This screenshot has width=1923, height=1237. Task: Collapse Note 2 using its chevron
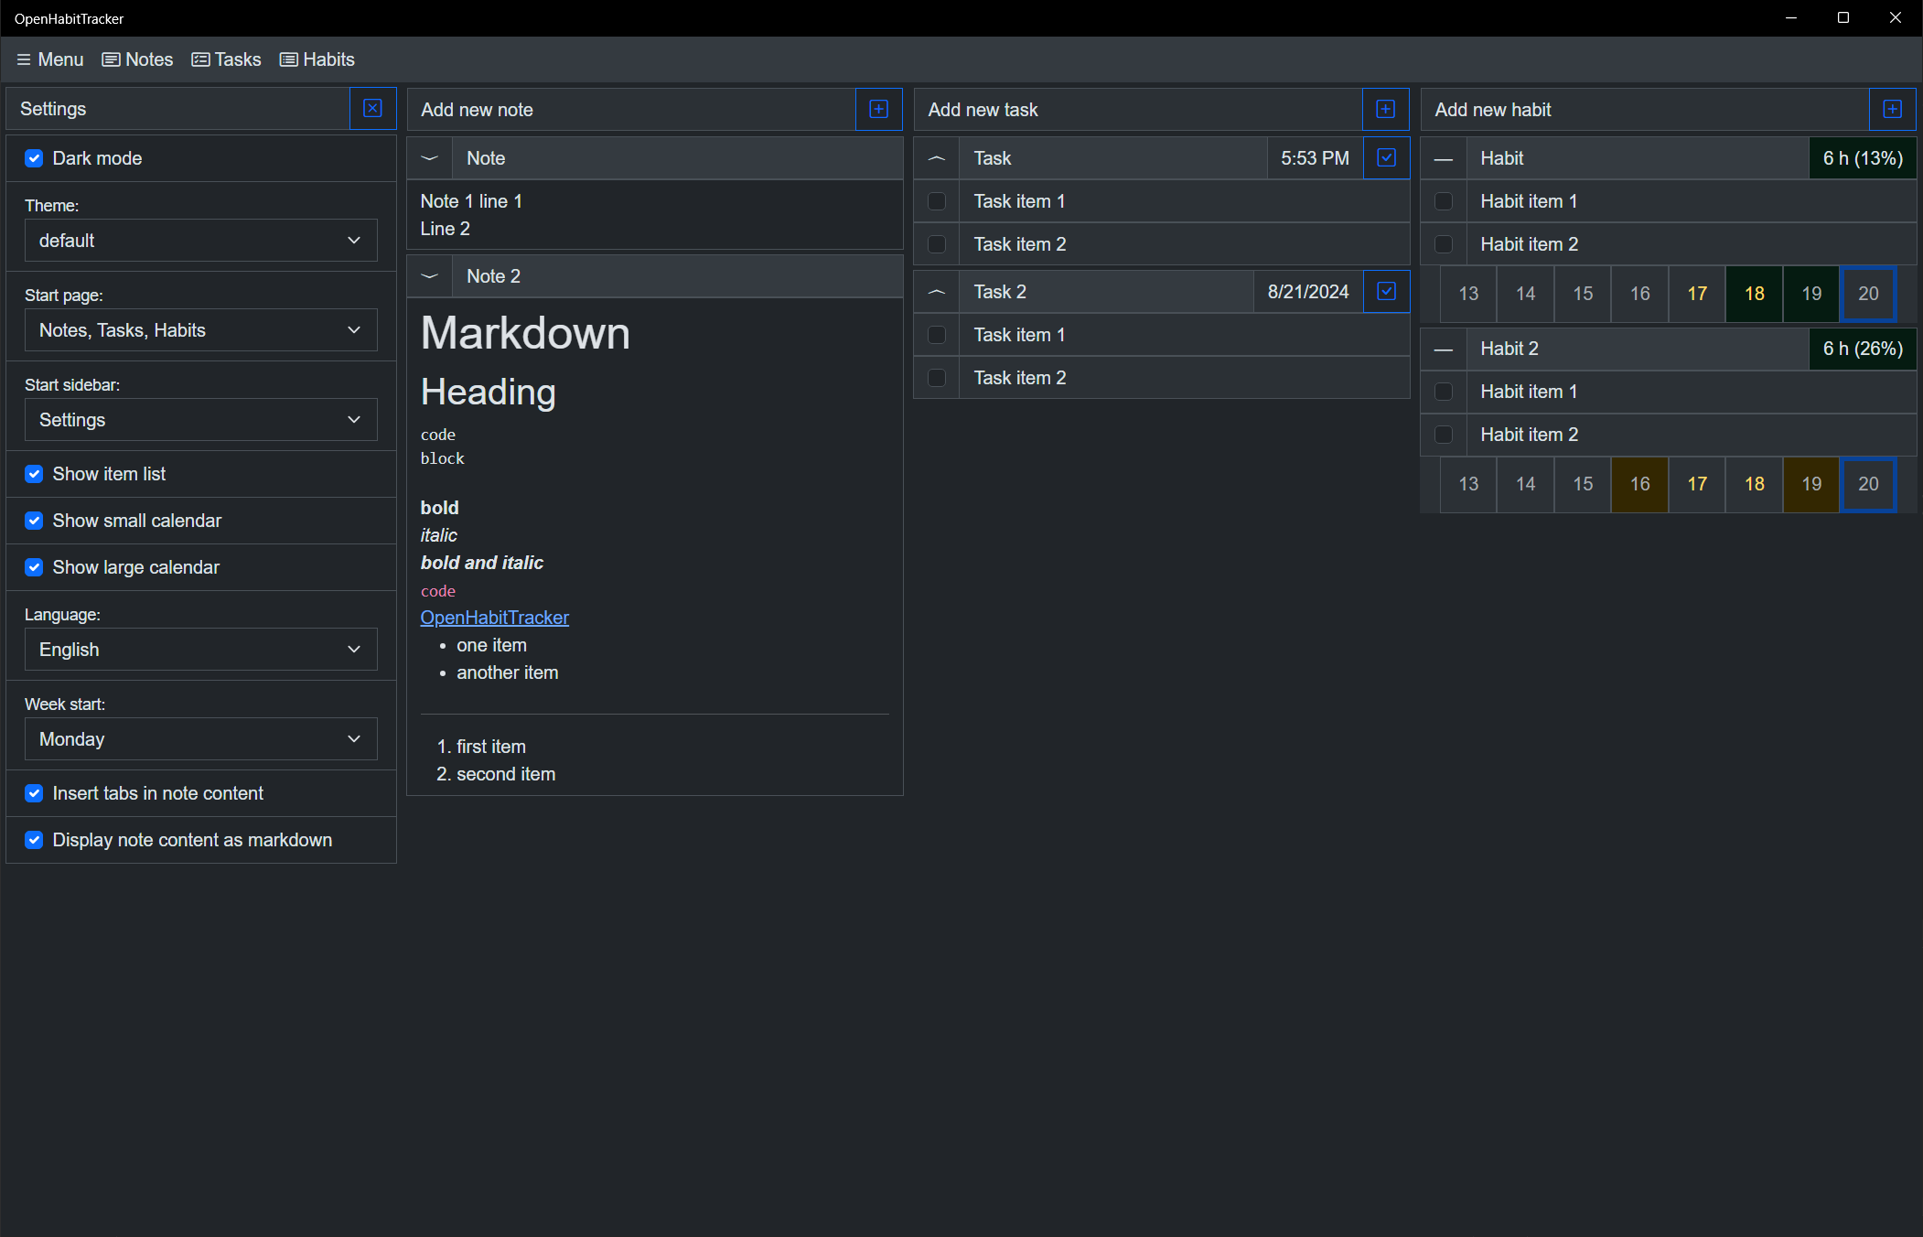[x=429, y=276]
